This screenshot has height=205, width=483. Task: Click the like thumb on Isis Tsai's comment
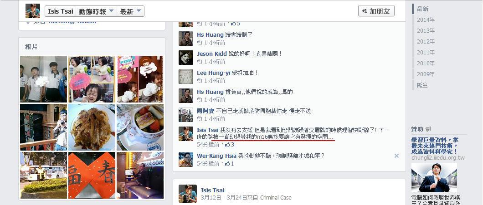pos(228,144)
